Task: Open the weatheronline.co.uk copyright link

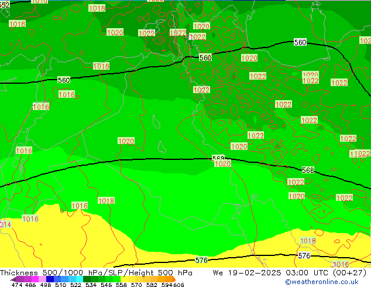Action: click(322, 282)
